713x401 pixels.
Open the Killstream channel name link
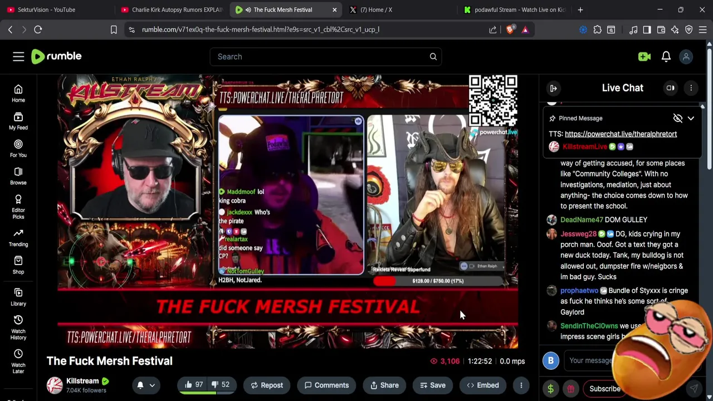click(82, 381)
